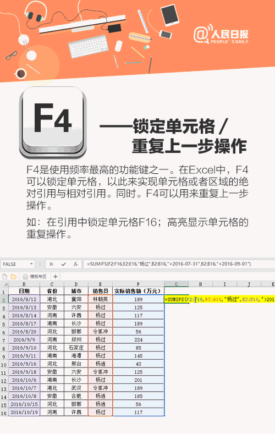
Task: Click the home icon beside 模板专区
Action: click(25, 277)
